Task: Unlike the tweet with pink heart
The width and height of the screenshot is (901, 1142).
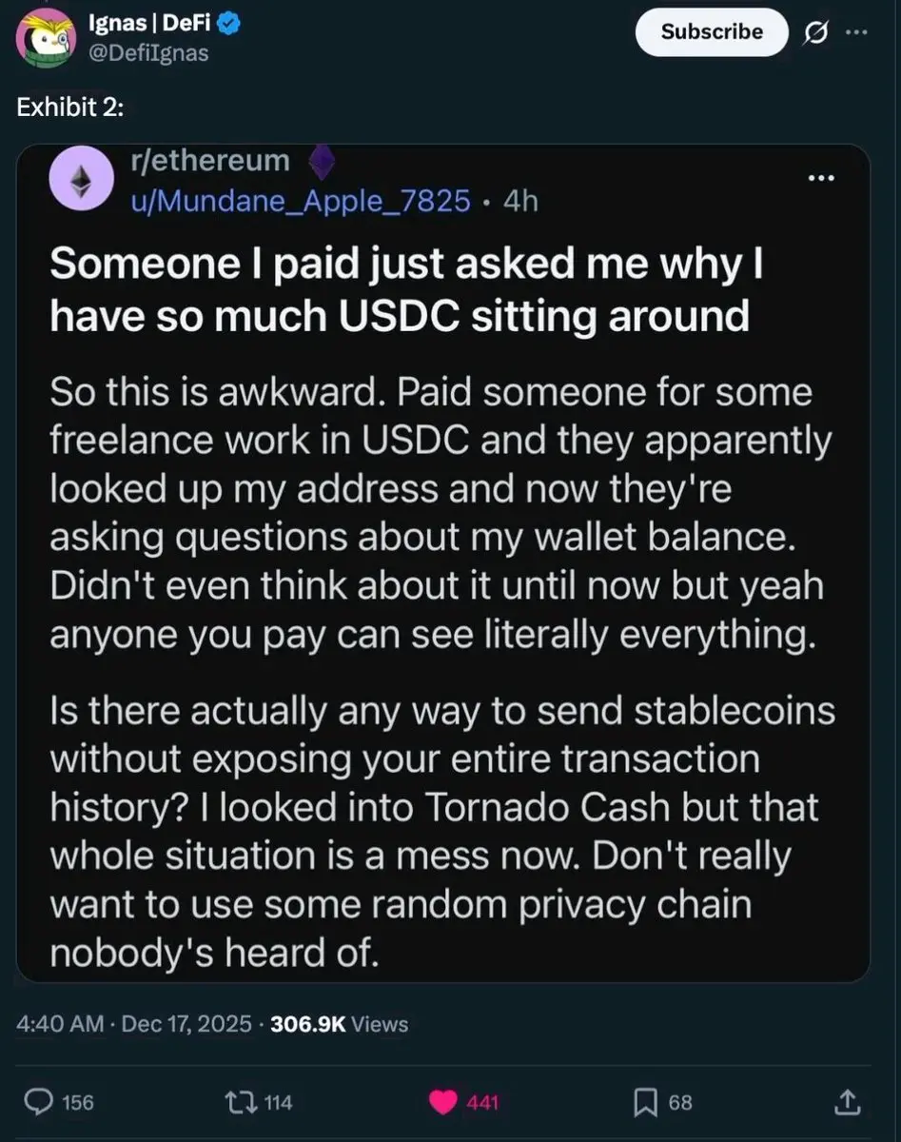Action: [442, 1103]
